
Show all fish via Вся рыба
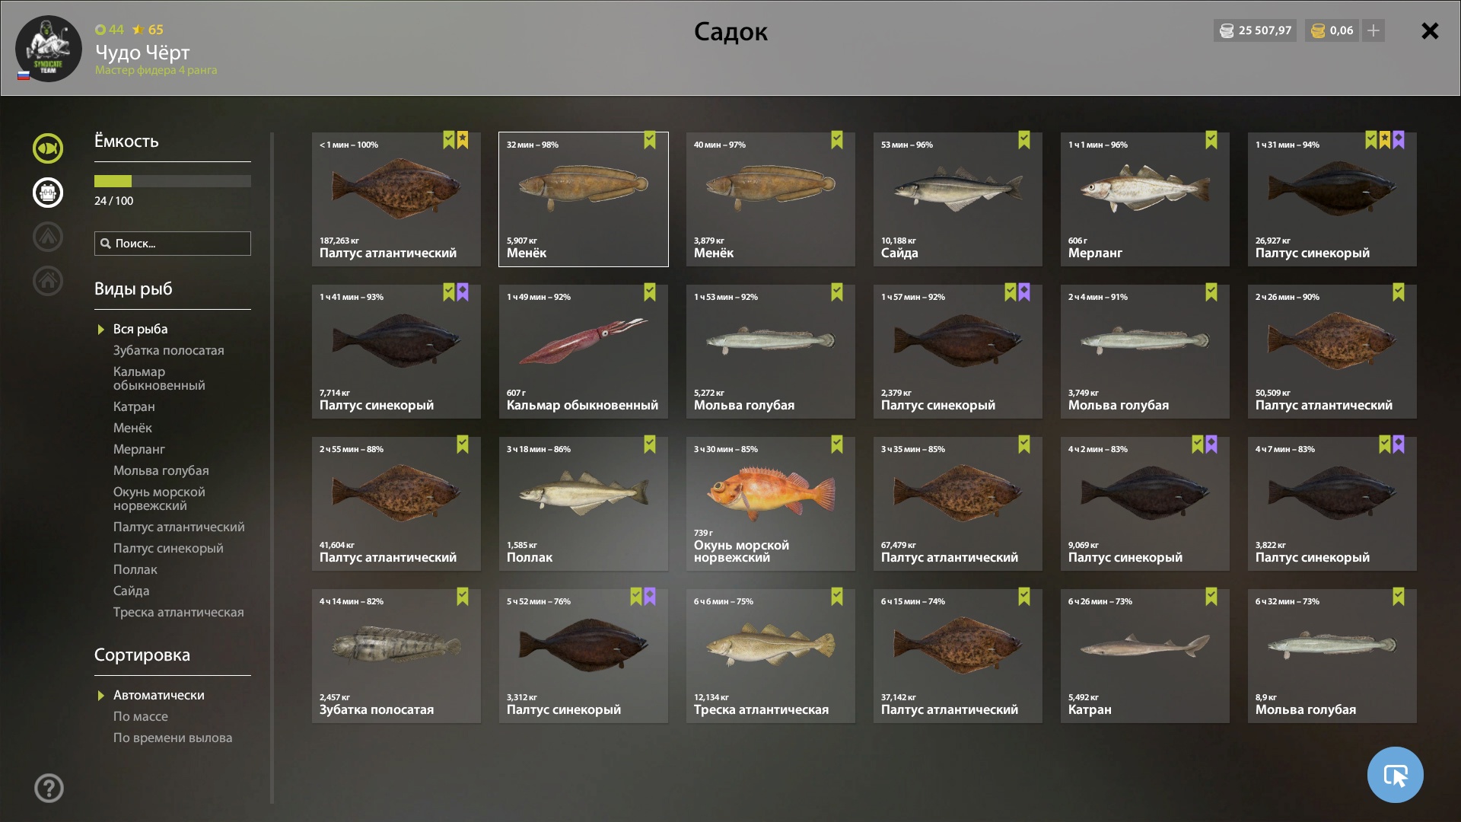click(141, 329)
